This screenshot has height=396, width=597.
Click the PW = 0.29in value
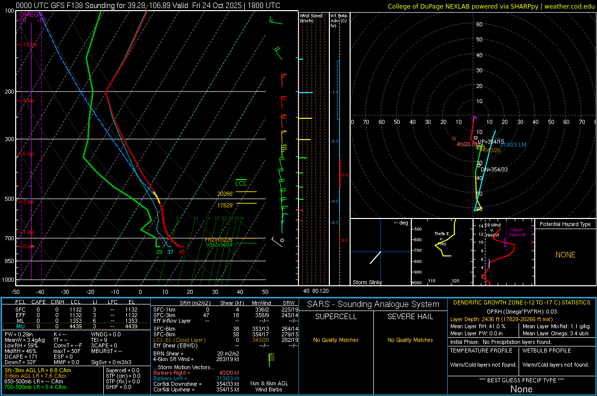click(x=19, y=334)
